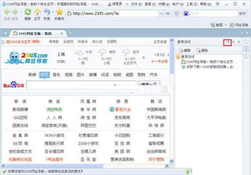Open the dropdown arrow beside back/forward buttons
The height and width of the screenshot is (175, 251).
pyautogui.click(x=20, y=12)
